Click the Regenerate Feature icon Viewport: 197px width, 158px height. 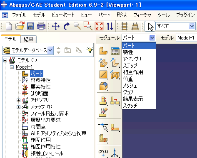115,101
